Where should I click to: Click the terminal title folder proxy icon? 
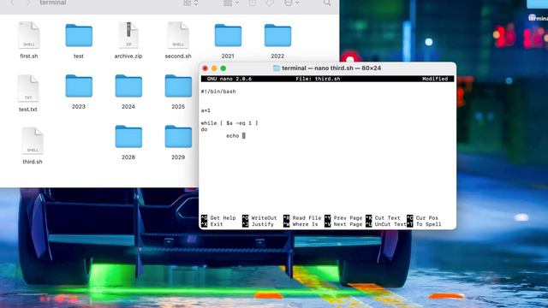coord(276,68)
